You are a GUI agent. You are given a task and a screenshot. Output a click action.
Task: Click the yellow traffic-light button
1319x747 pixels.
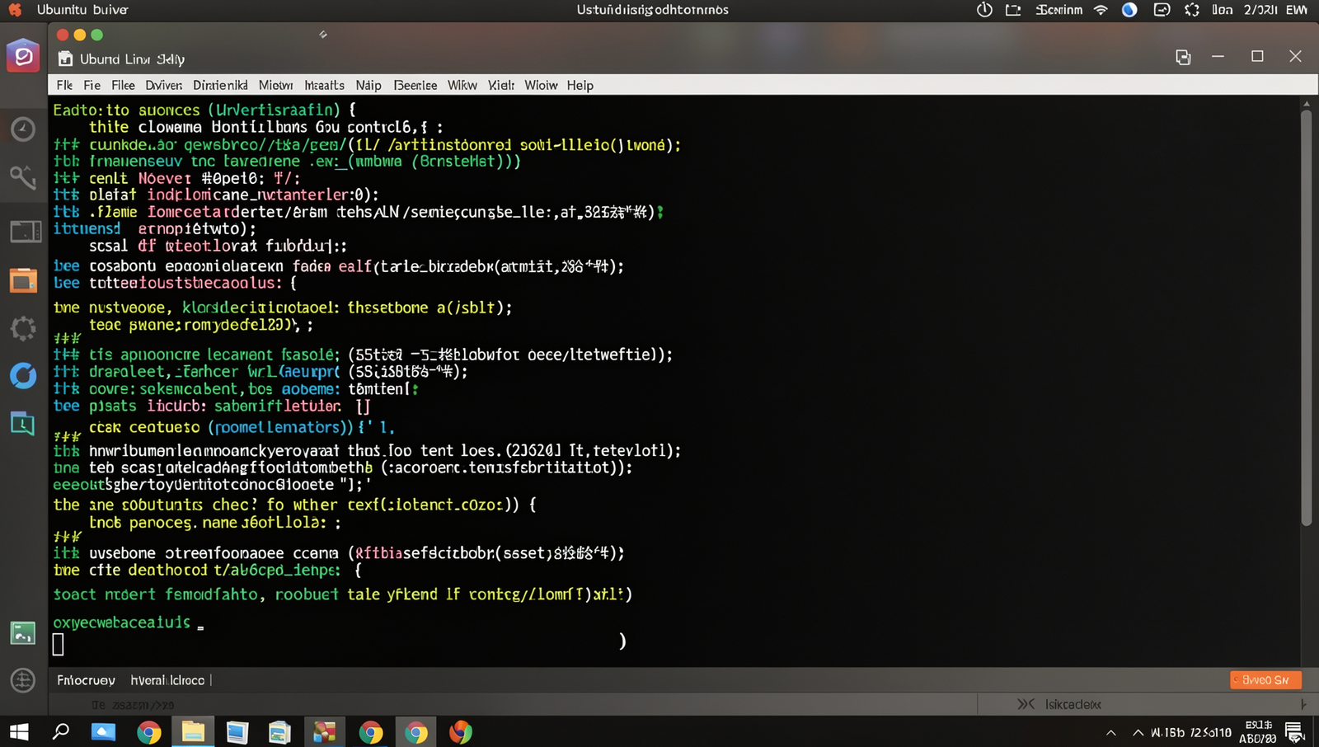[79, 35]
